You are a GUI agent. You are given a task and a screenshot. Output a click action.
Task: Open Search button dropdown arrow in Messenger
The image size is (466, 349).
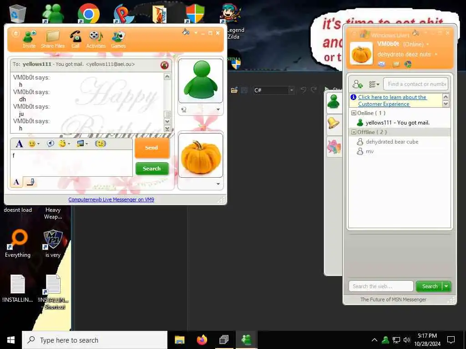pyautogui.click(x=446, y=286)
